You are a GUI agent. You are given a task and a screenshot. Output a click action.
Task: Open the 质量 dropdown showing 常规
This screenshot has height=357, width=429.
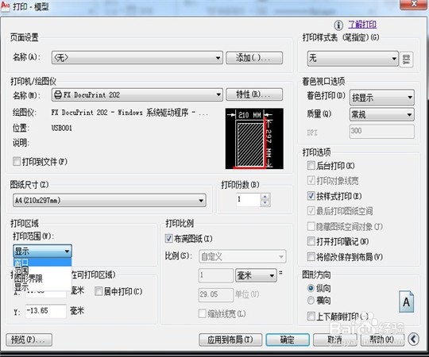click(382, 114)
